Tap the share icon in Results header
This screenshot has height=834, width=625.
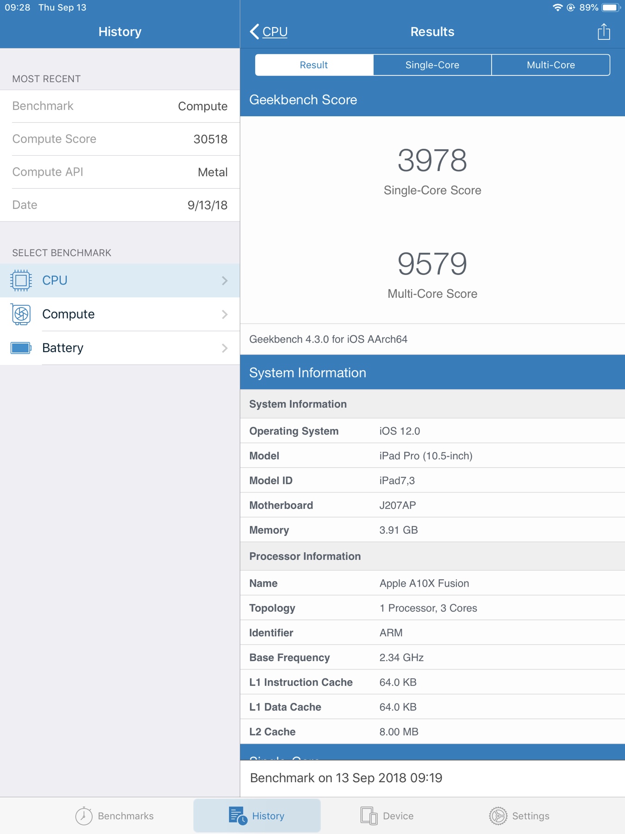click(x=604, y=32)
